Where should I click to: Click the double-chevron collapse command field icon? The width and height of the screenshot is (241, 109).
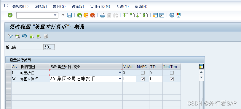pos(63,15)
